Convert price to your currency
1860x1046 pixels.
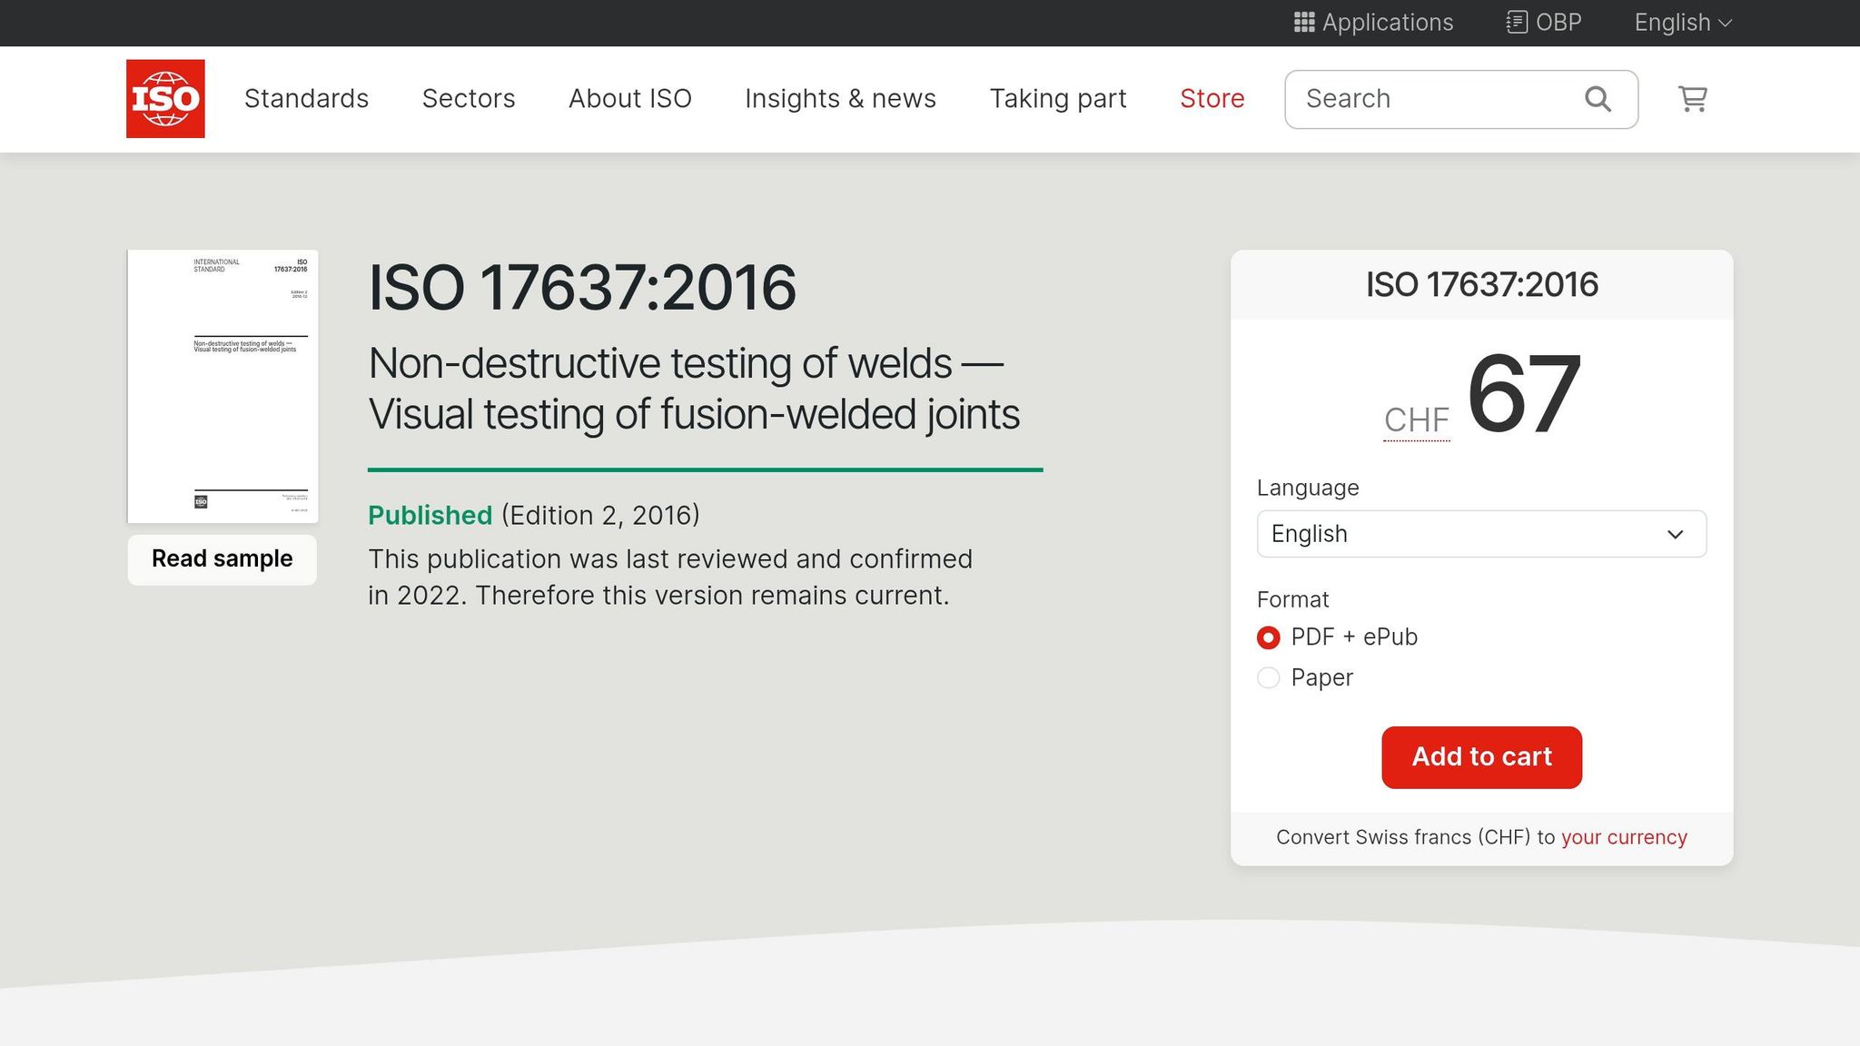[x=1623, y=836]
